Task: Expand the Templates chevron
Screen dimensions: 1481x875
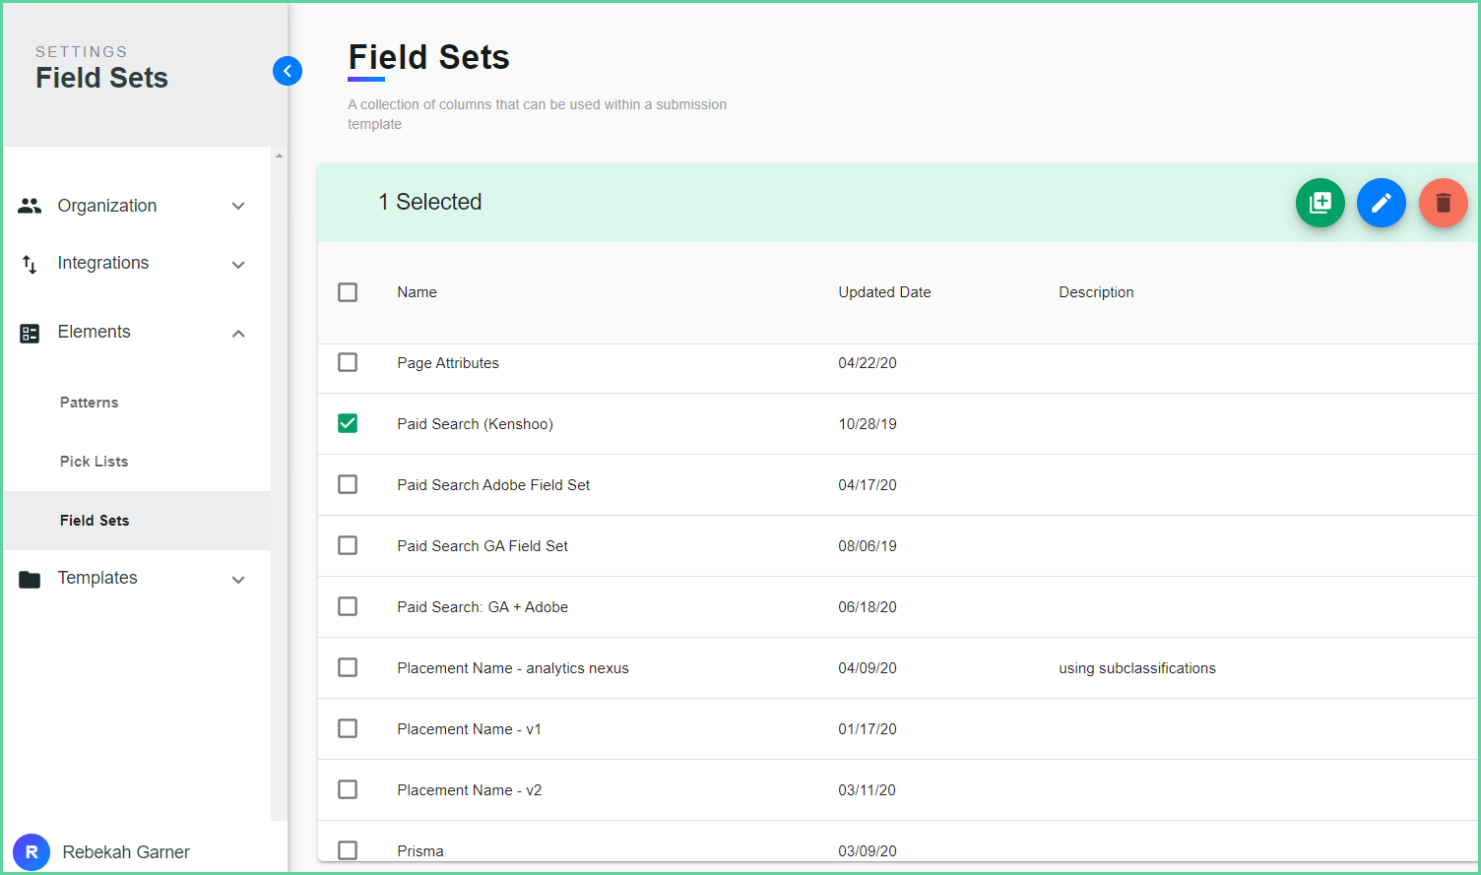Action: tap(238, 580)
